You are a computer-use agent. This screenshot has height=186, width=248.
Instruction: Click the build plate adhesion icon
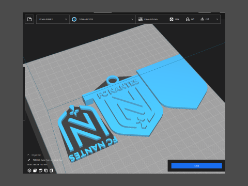[x=203, y=19]
